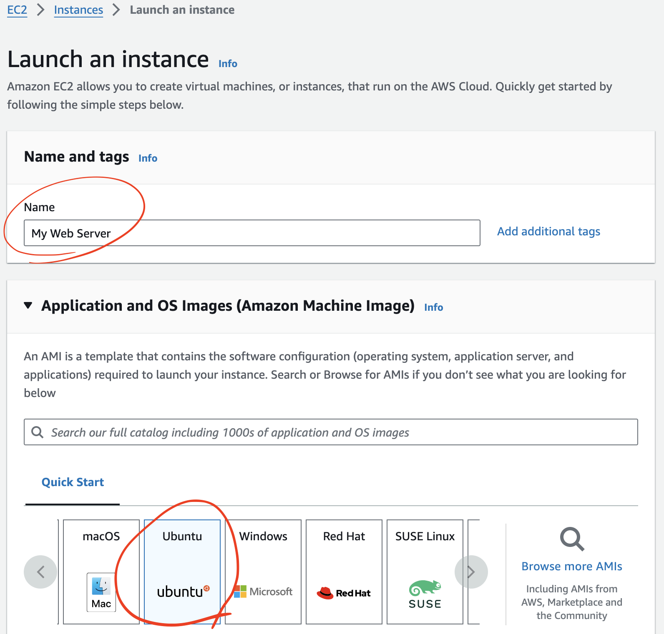Screen dimensions: 664x634
Task: Open Info link beside Launch an instance heading
Action: point(228,64)
